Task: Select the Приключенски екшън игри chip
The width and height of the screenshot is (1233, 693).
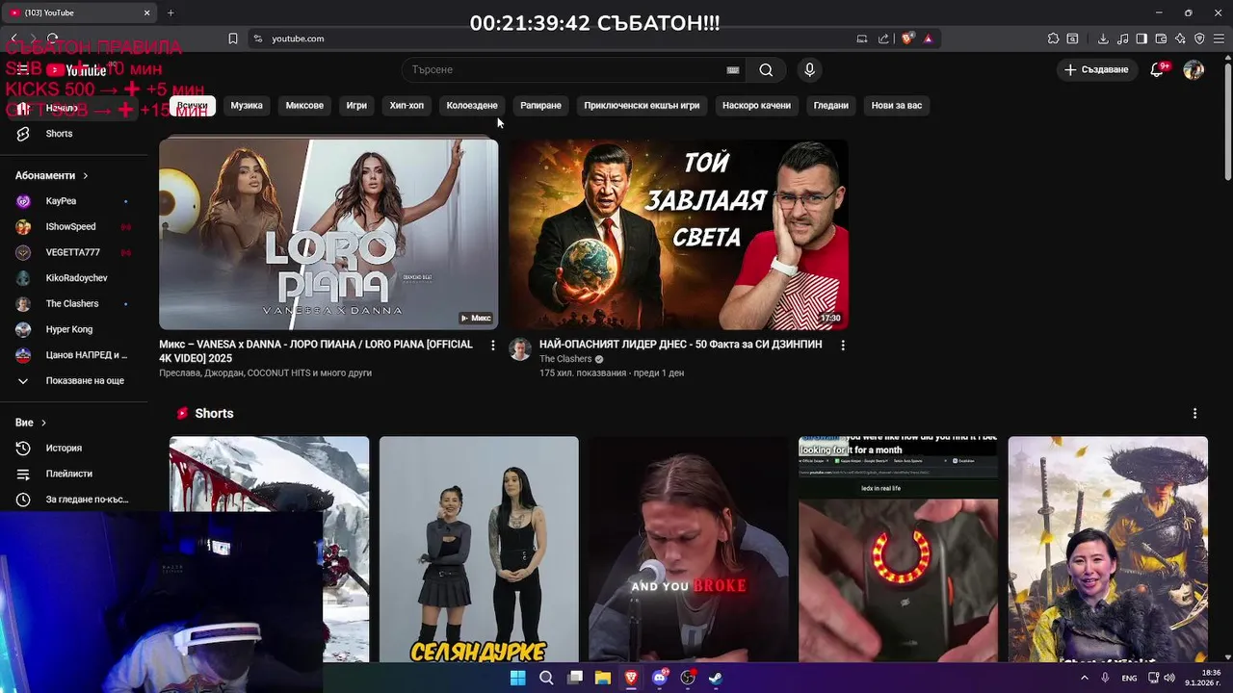Action: 642,105
